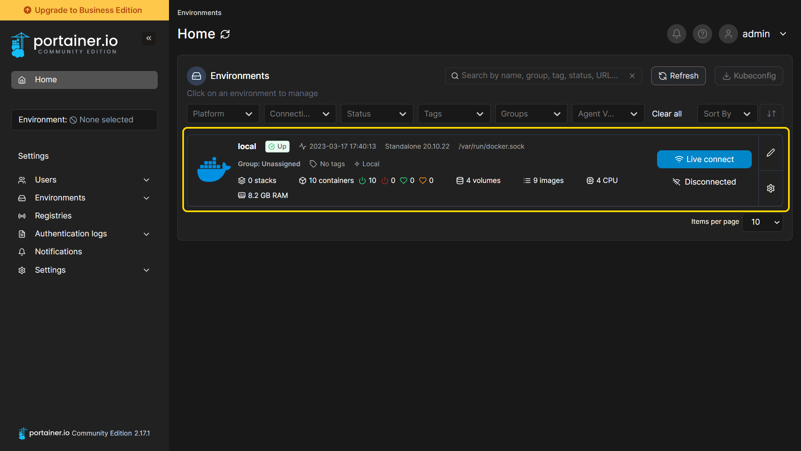
Task: Click the Docker whale logo of local environment
Action: pos(214,170)
